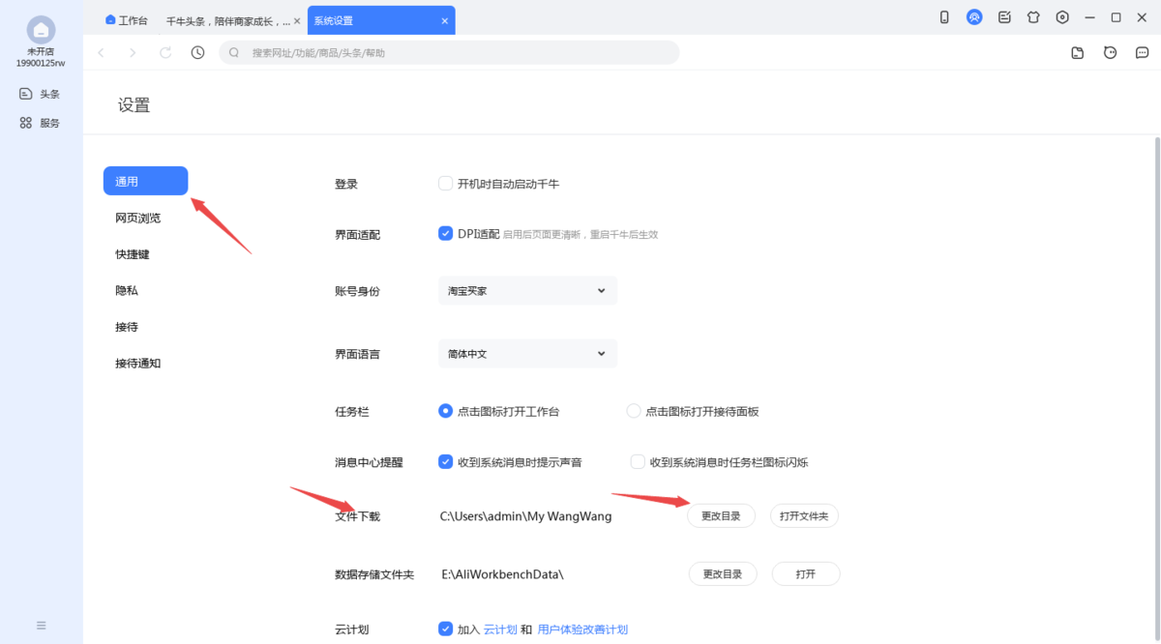Click the file page icon in the toolbar
The image size is (1161, 644).
click(x=1077, y=52)
